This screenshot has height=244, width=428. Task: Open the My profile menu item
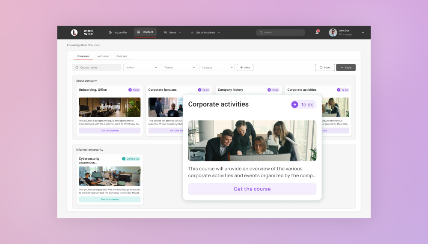click(118, 33)
